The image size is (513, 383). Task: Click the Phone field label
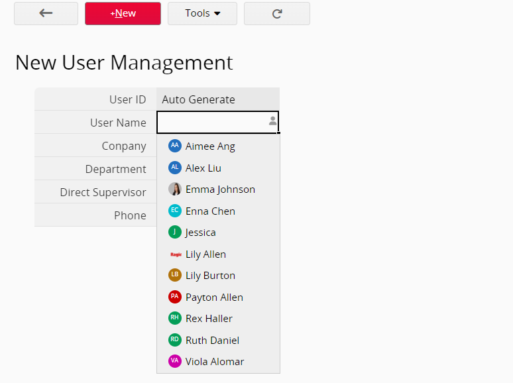pyautogui.click(x=130, y=215)
